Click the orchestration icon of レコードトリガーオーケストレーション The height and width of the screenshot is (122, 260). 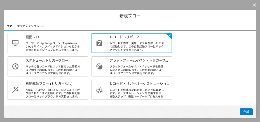(99, 90)
